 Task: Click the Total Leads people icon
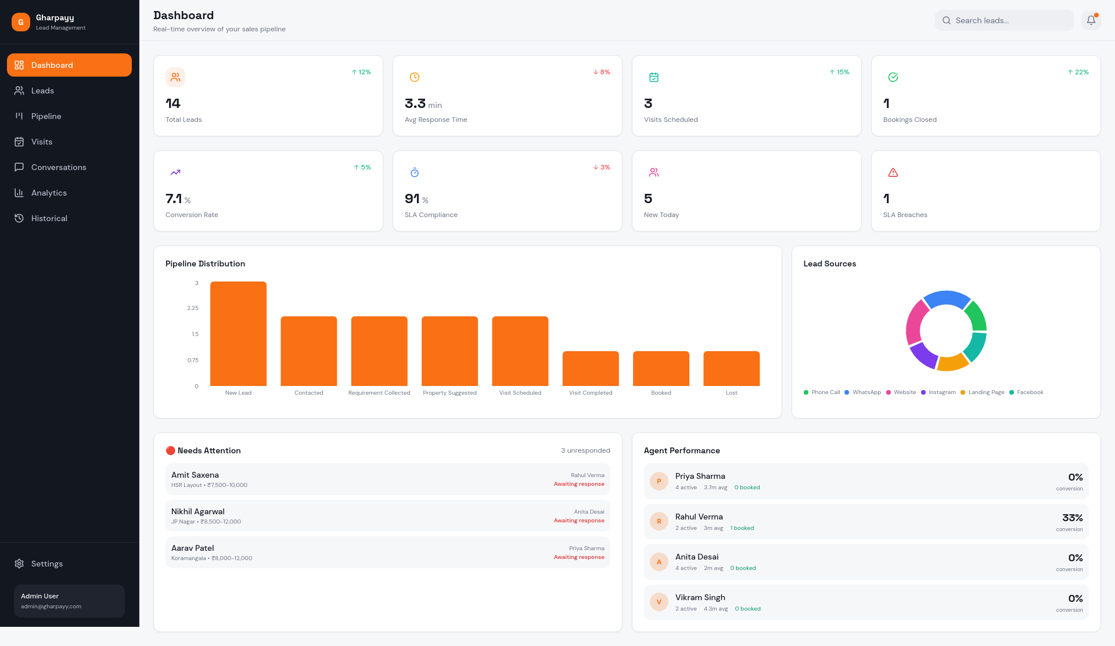coord(175,77)
